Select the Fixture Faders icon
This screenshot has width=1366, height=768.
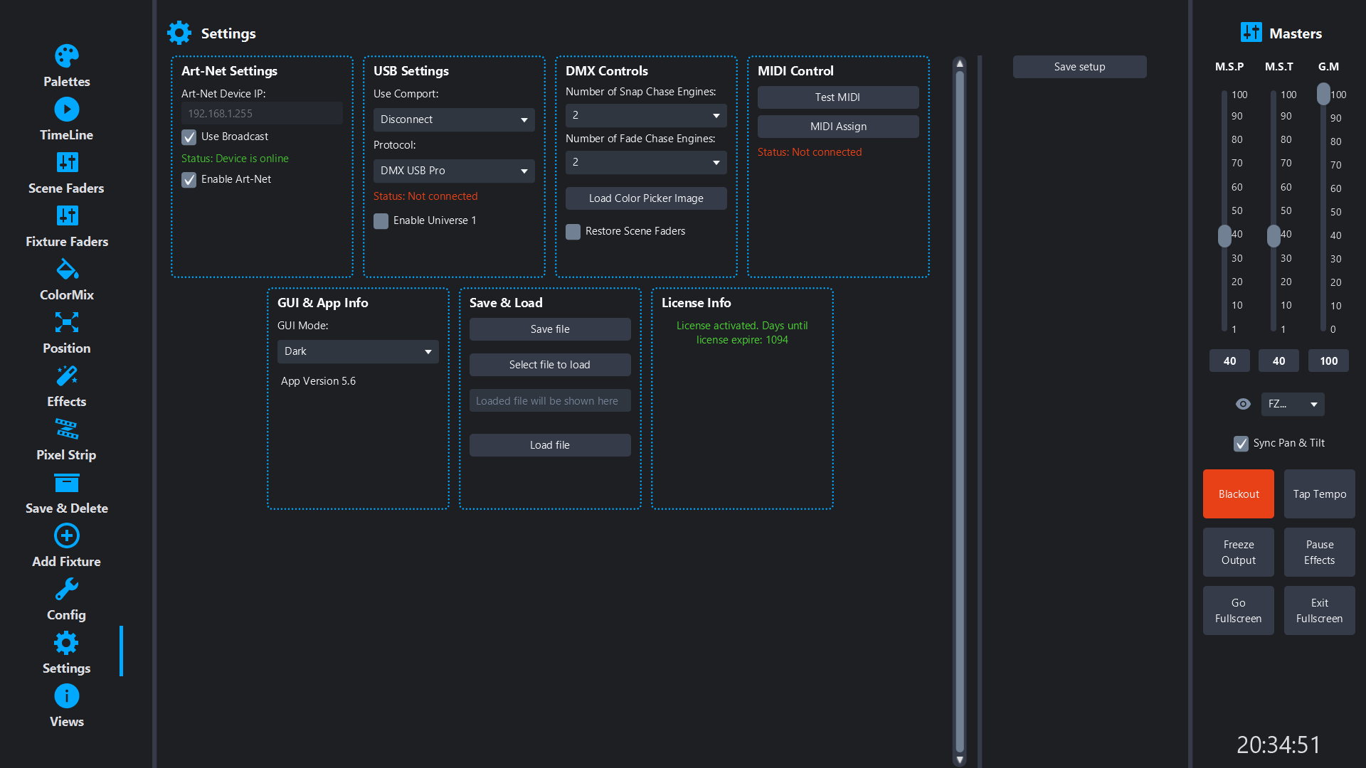67,215
